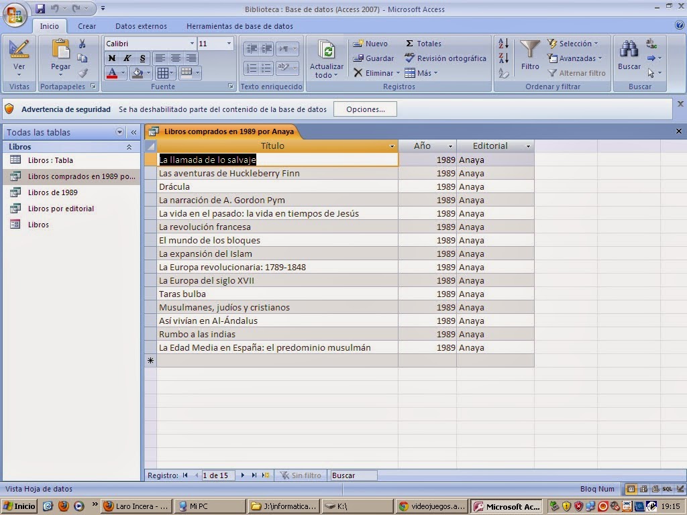Click Totales sigma button
This screenshot has height=515, width=687.
[x=423, y=44]
